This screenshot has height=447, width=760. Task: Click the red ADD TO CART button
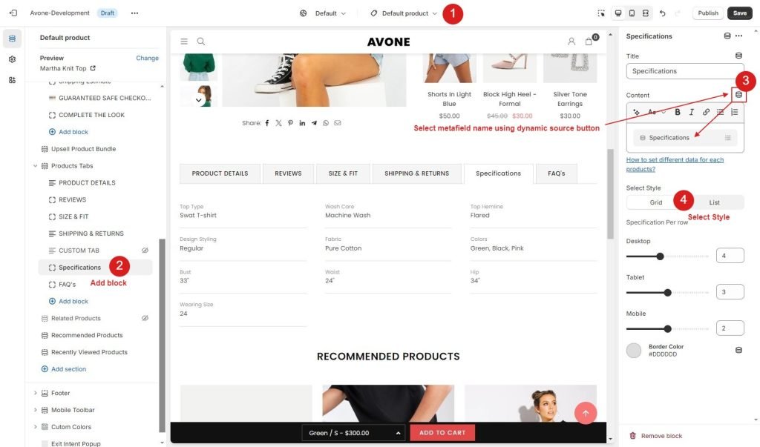(x=442, y=432)
